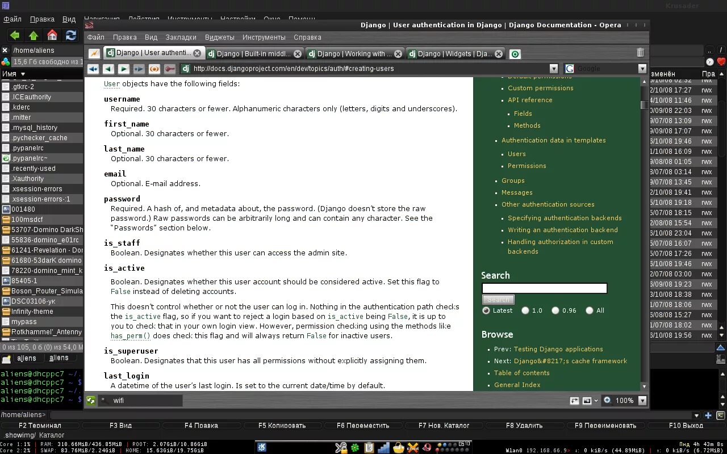Close the 'Django | User authenti...' tab
727x454 pixels.
pyautogui.click(x=197, y=53)
